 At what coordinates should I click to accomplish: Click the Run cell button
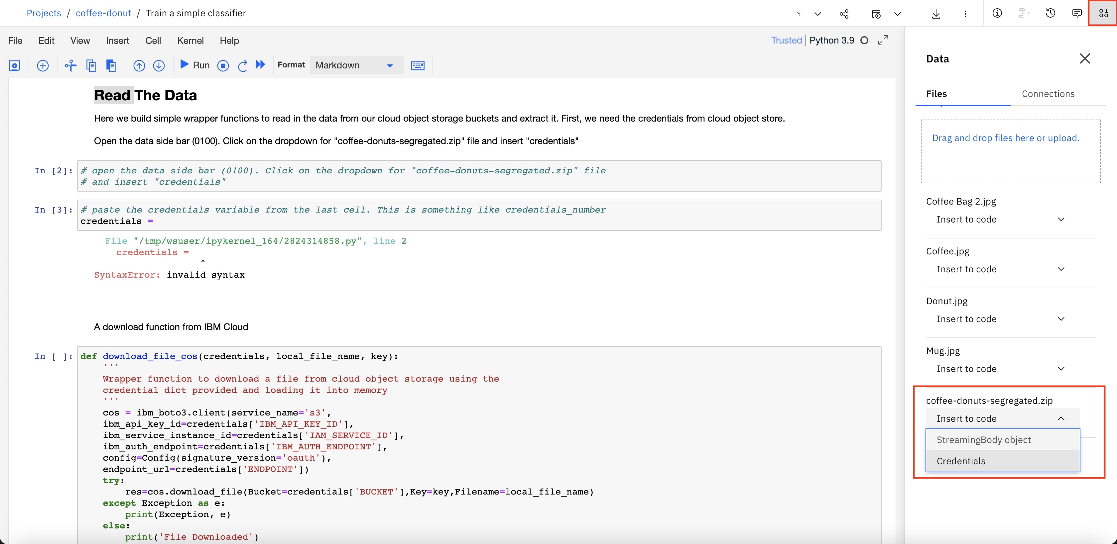194,65
